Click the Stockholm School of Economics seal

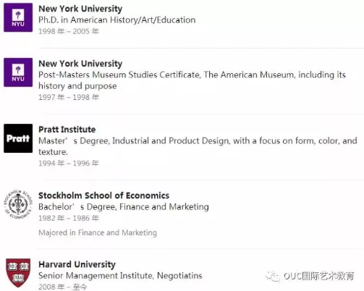(18, 204)
